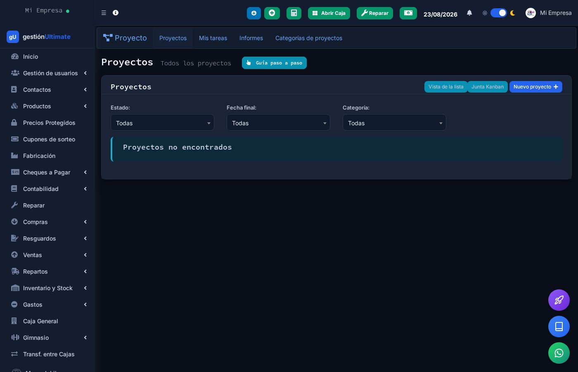Expand the Ventas sidebar menu
578x372 pixels.
(x=47, y=255)
